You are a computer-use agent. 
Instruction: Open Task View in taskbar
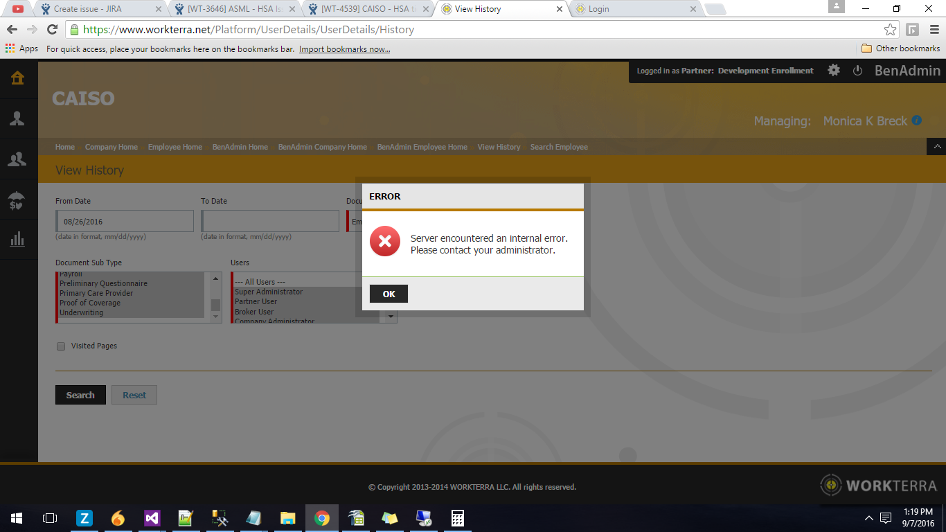point(50,518)
